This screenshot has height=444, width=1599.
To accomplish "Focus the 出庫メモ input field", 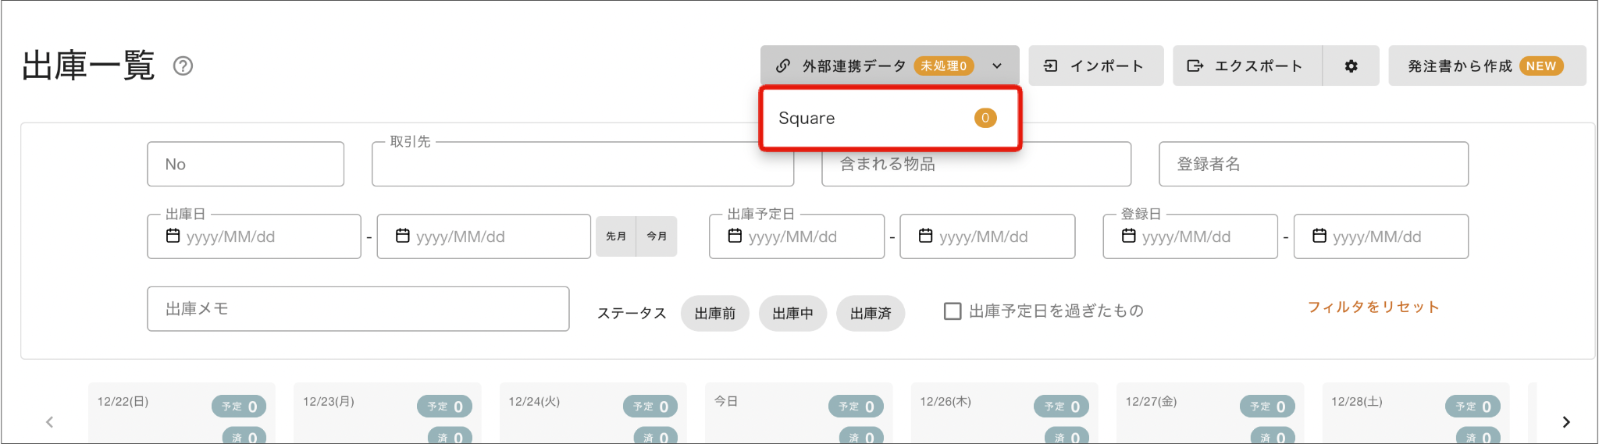I will pos(358,309).
